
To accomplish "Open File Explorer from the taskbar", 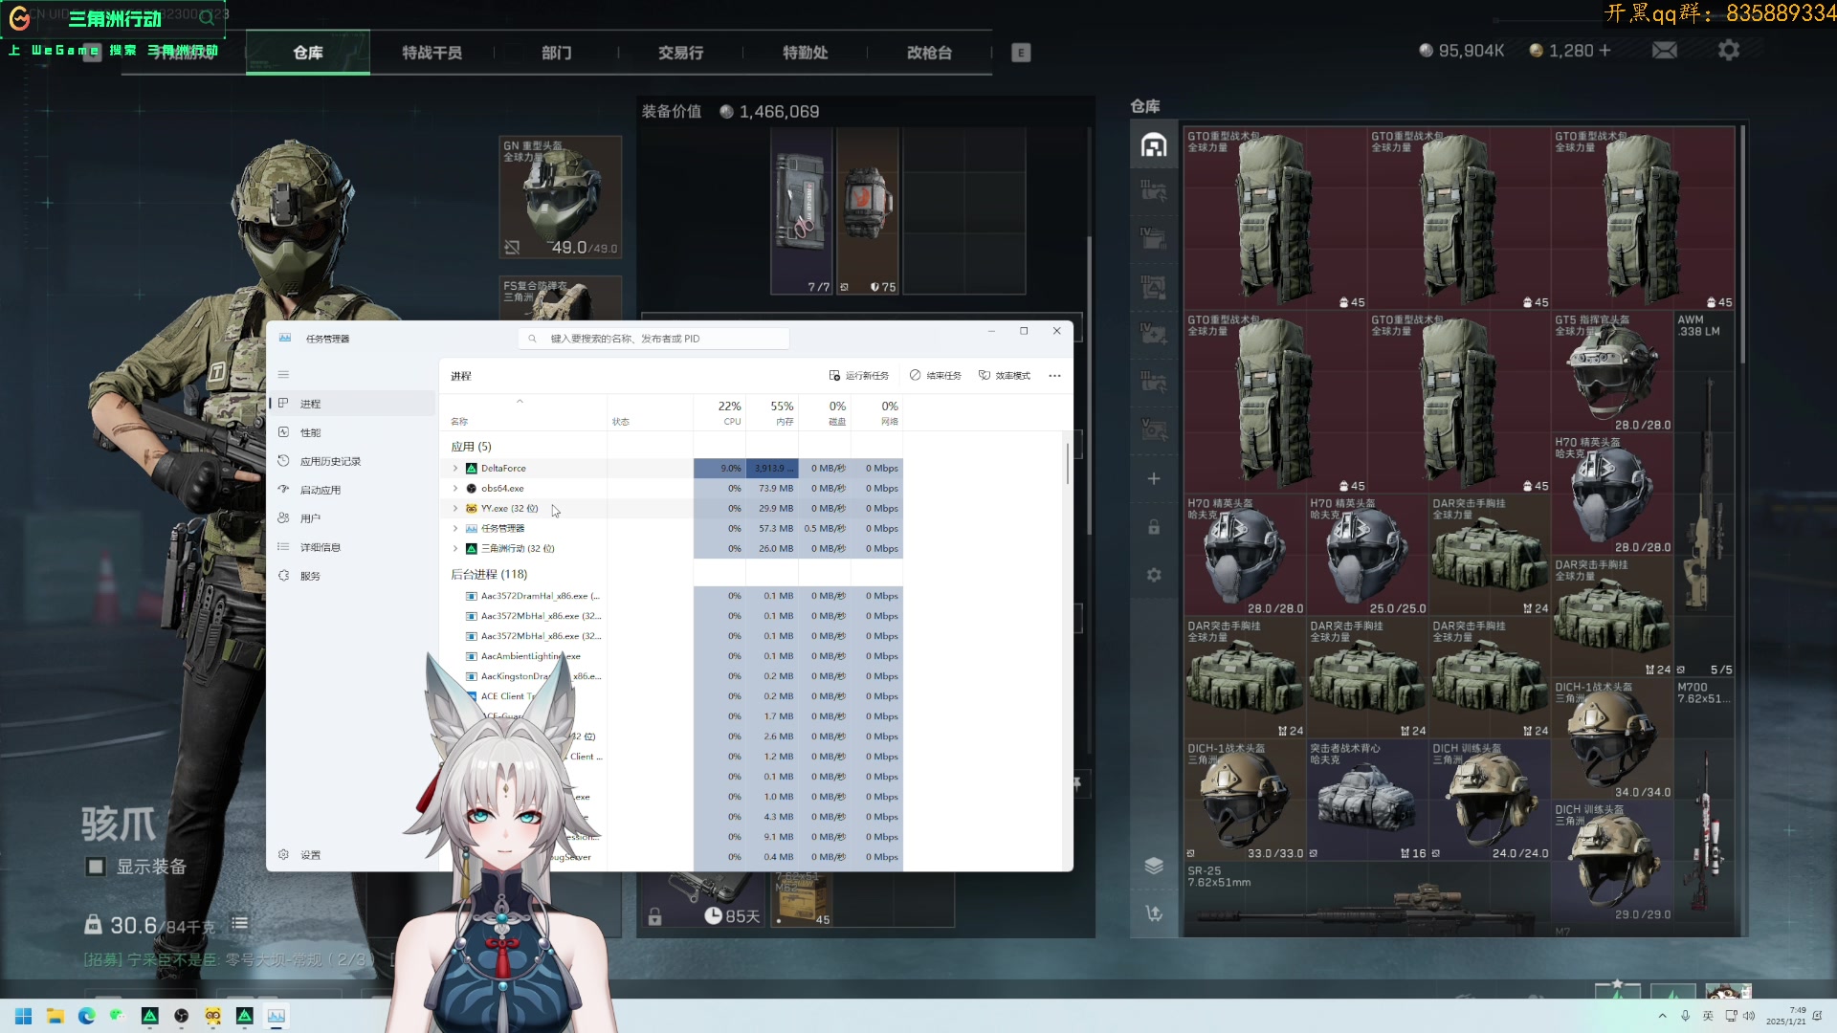I will coord(55,1016).
